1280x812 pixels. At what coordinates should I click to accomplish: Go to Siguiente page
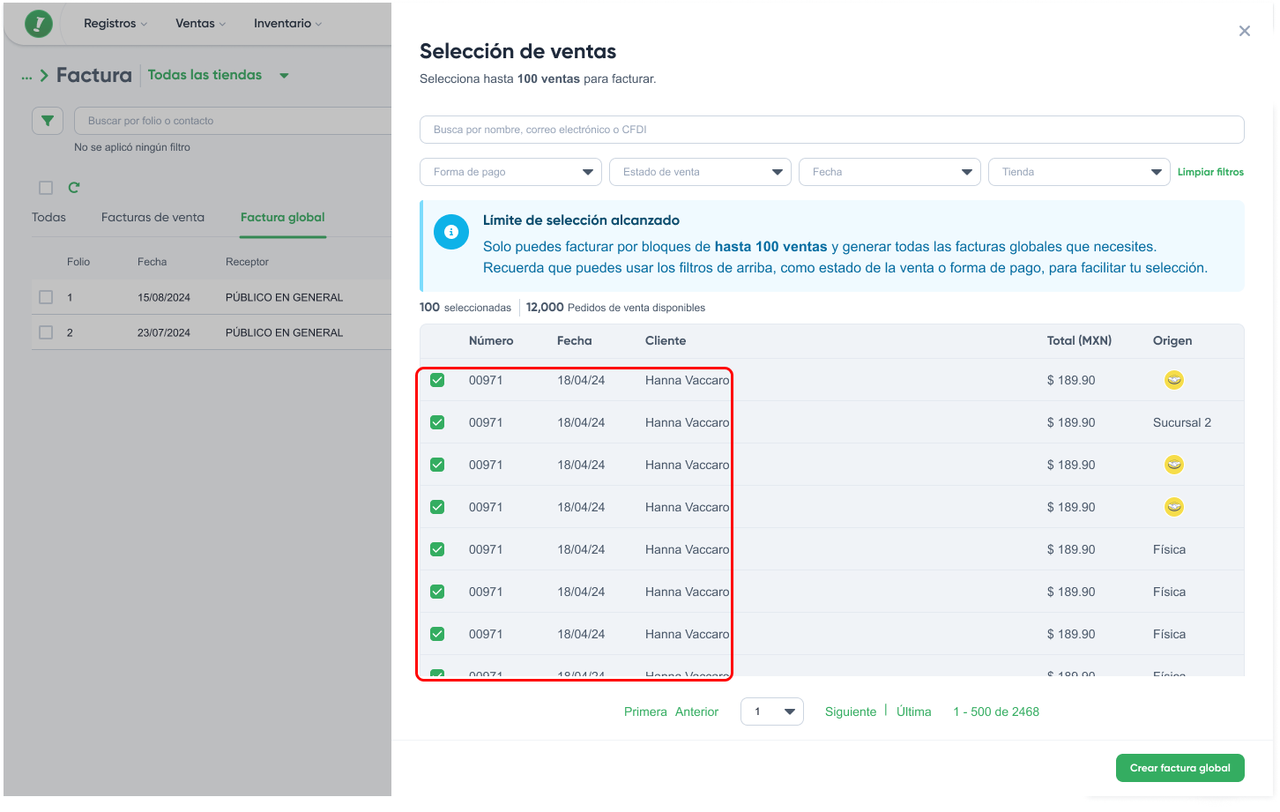[851, 711]
